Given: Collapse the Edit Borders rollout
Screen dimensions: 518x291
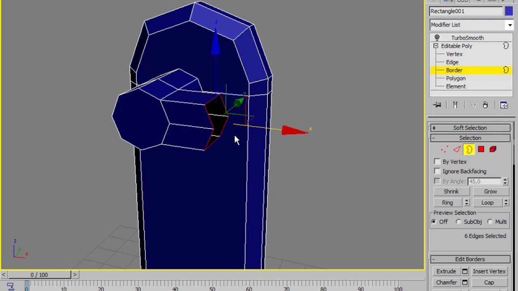Looking at the screenshot, I should (x=470, y=259).
